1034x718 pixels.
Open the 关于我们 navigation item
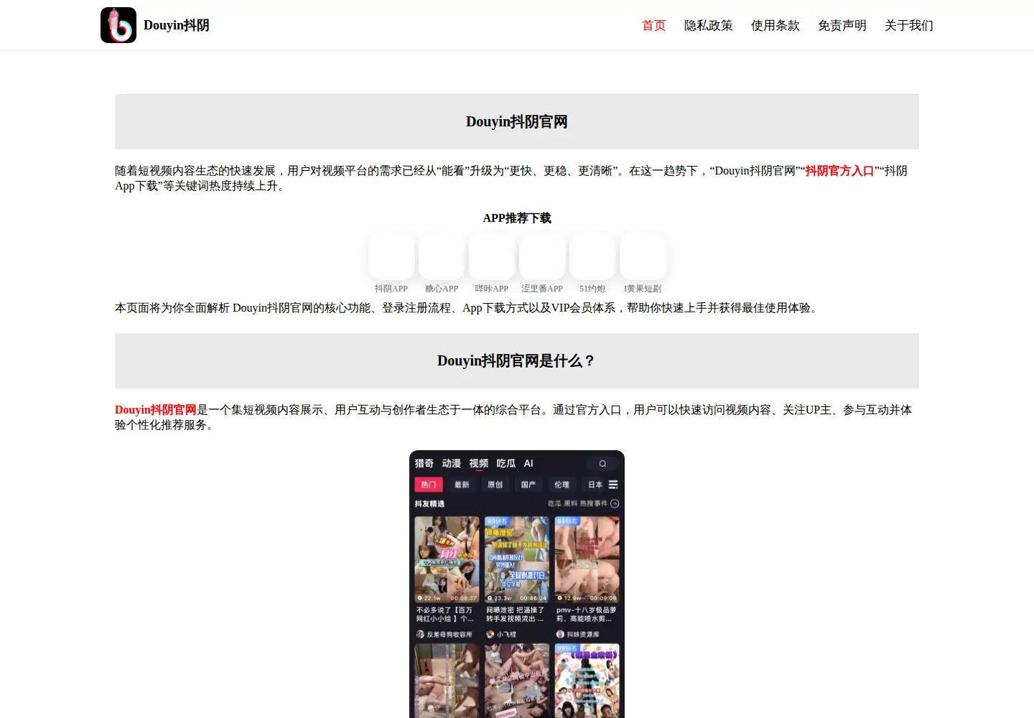click(x=909, y=25)
